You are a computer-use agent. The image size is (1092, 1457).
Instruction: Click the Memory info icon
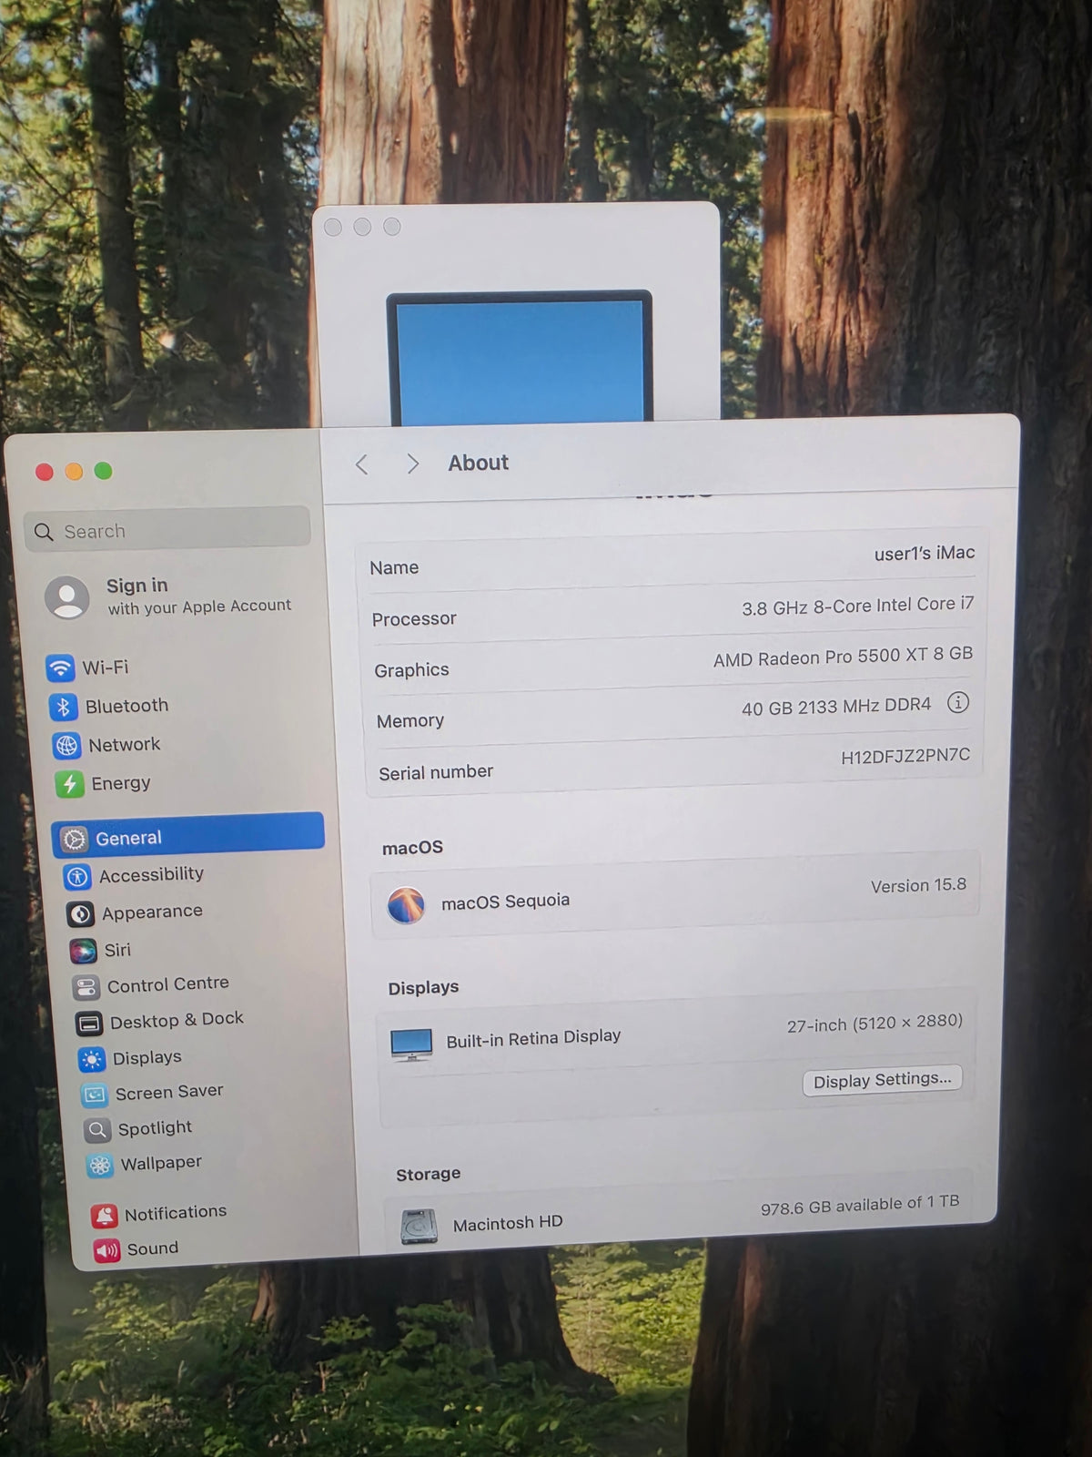[x=957, y=702]
